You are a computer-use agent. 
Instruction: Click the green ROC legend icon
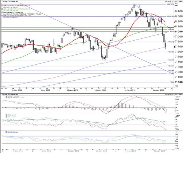[6, 115]
